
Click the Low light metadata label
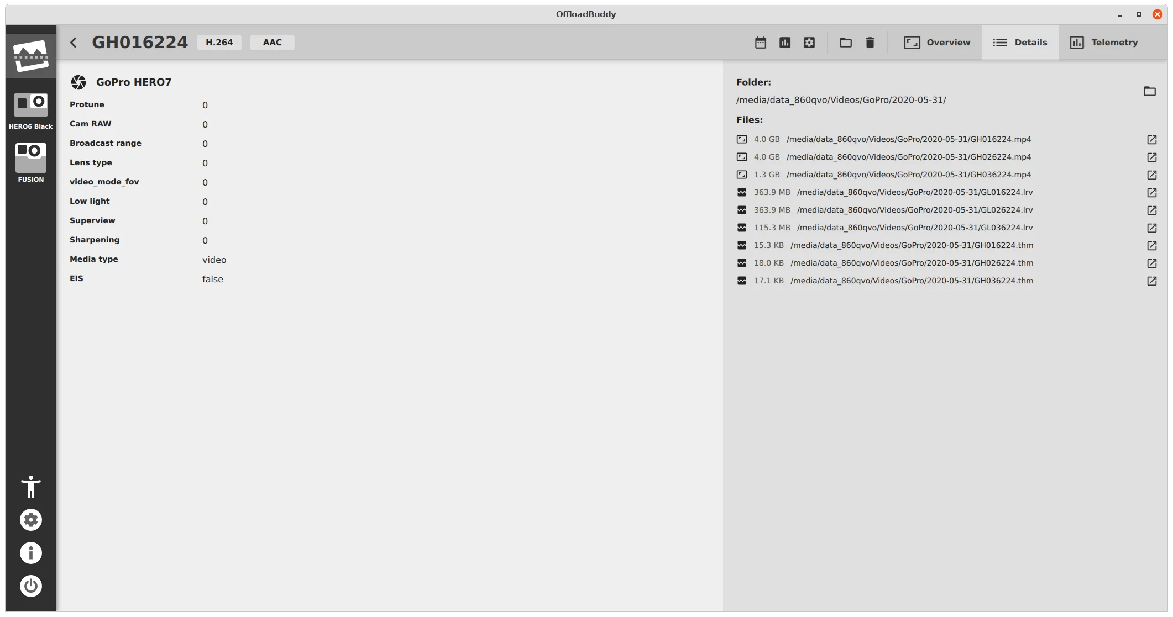[x=90, y=201]
